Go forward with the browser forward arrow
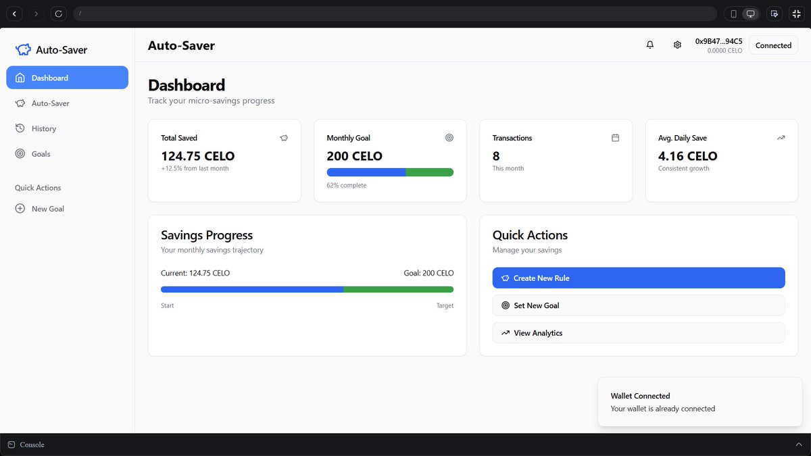The image size is (811, 456). coord(36,14)
